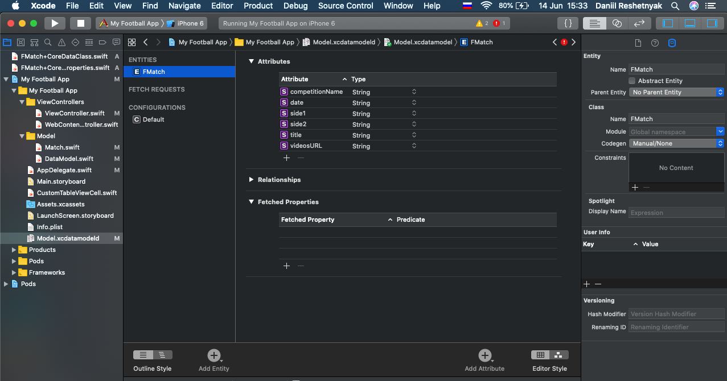Open the Codegen dropdown
This screenshot has height=381, width=727.
(676, 143)
